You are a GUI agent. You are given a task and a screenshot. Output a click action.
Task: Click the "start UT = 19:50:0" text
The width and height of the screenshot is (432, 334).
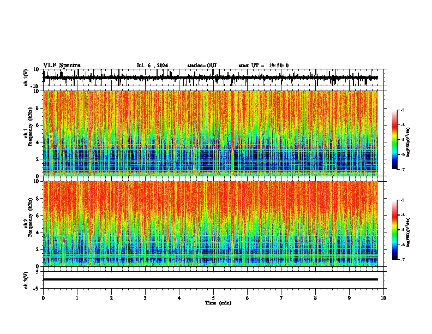(263, 65)
